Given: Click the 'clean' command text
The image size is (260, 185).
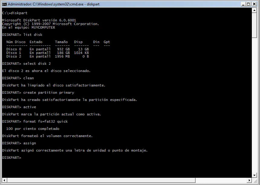Looking at the screenshot, I should [28, 78].
